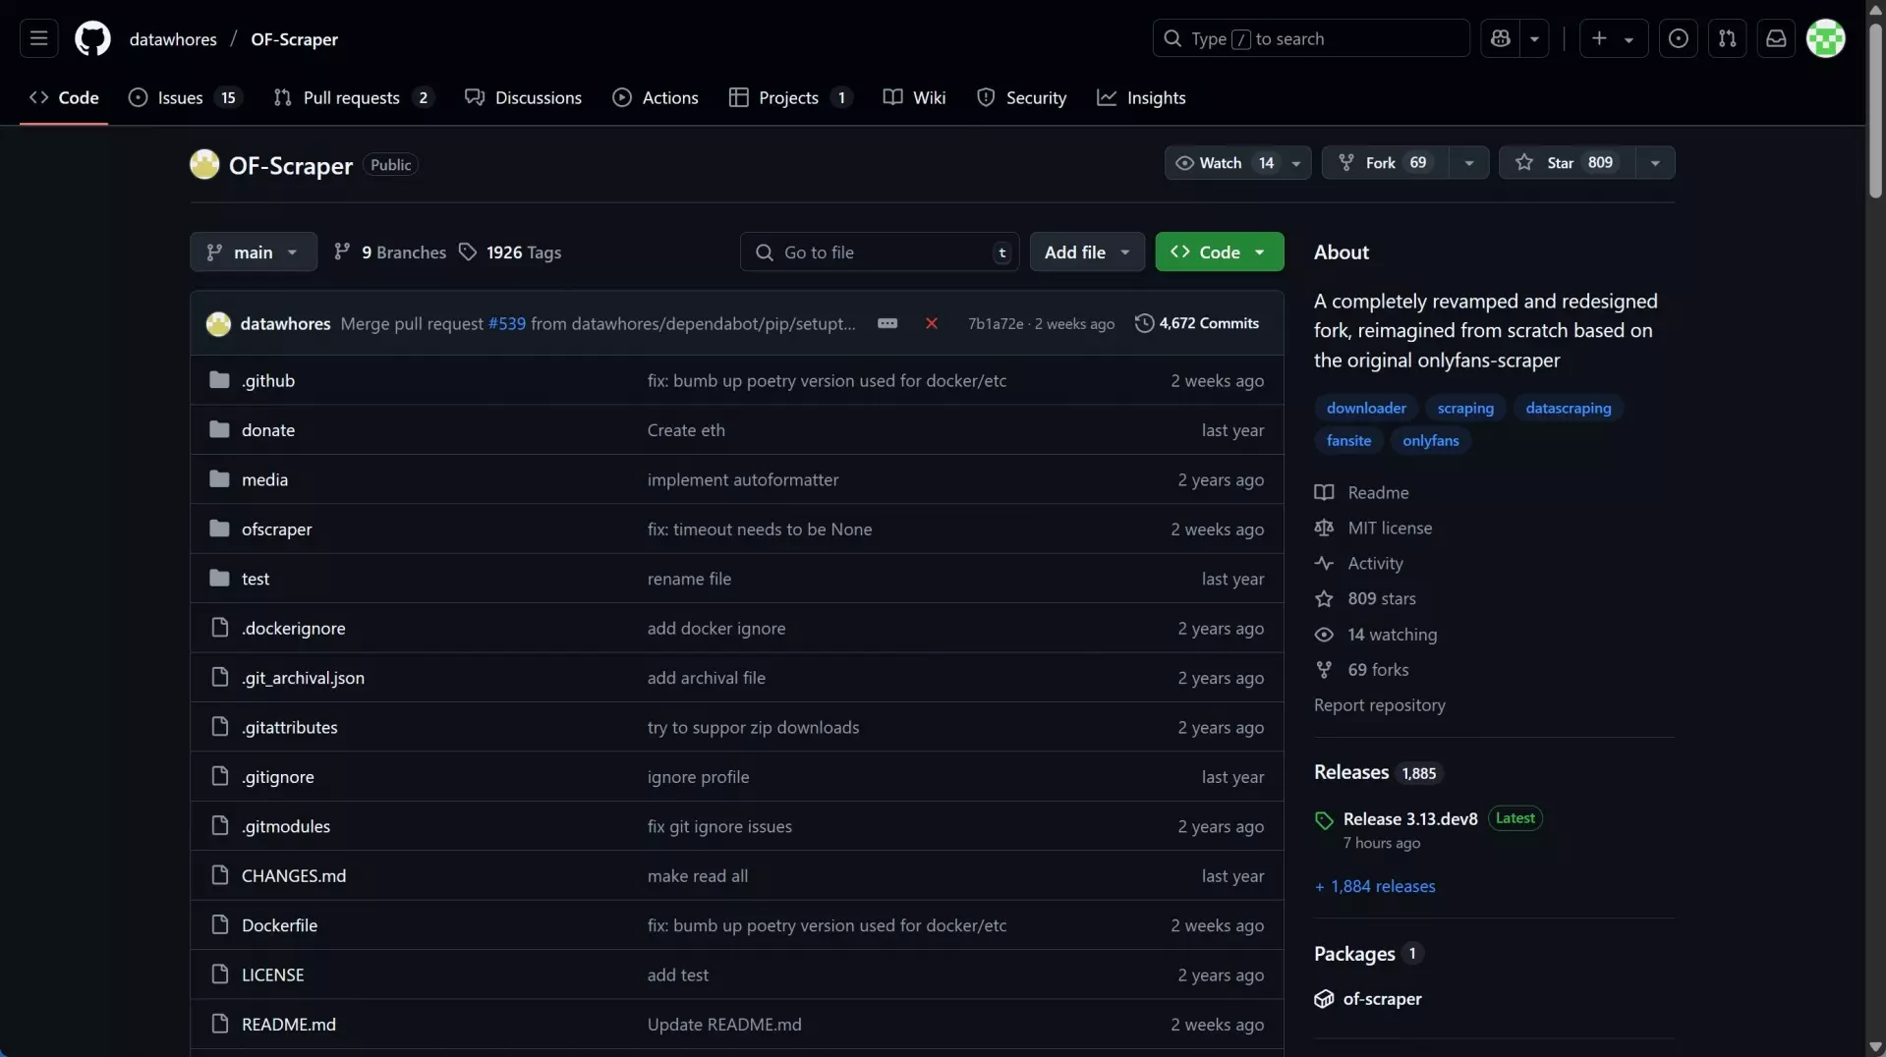Screen dimensions: 1886x1057
Task: Open the MIT license scale icon
Action: click(1324, 528)
